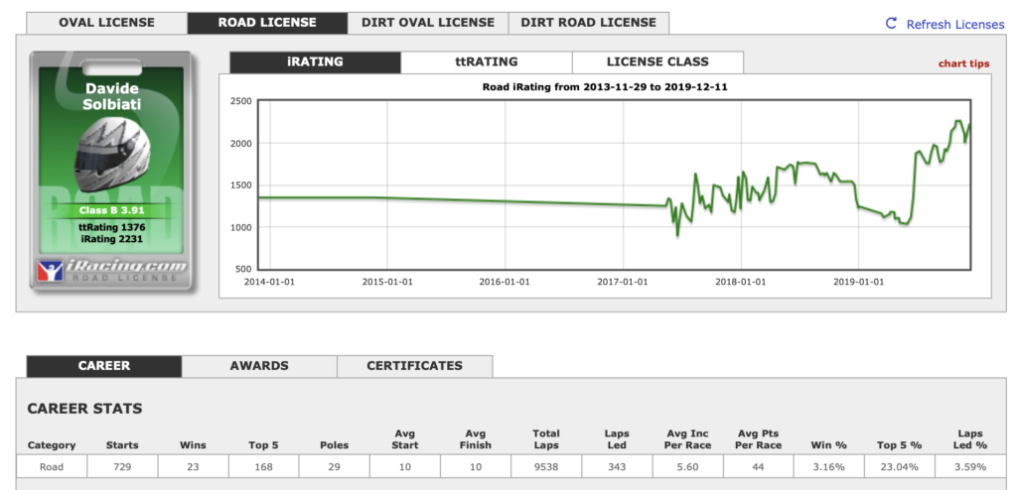This screenshot has width=1017, height=490.
Task: Switch to Dirt Oval License tab
Action: [x=428, y=23]
